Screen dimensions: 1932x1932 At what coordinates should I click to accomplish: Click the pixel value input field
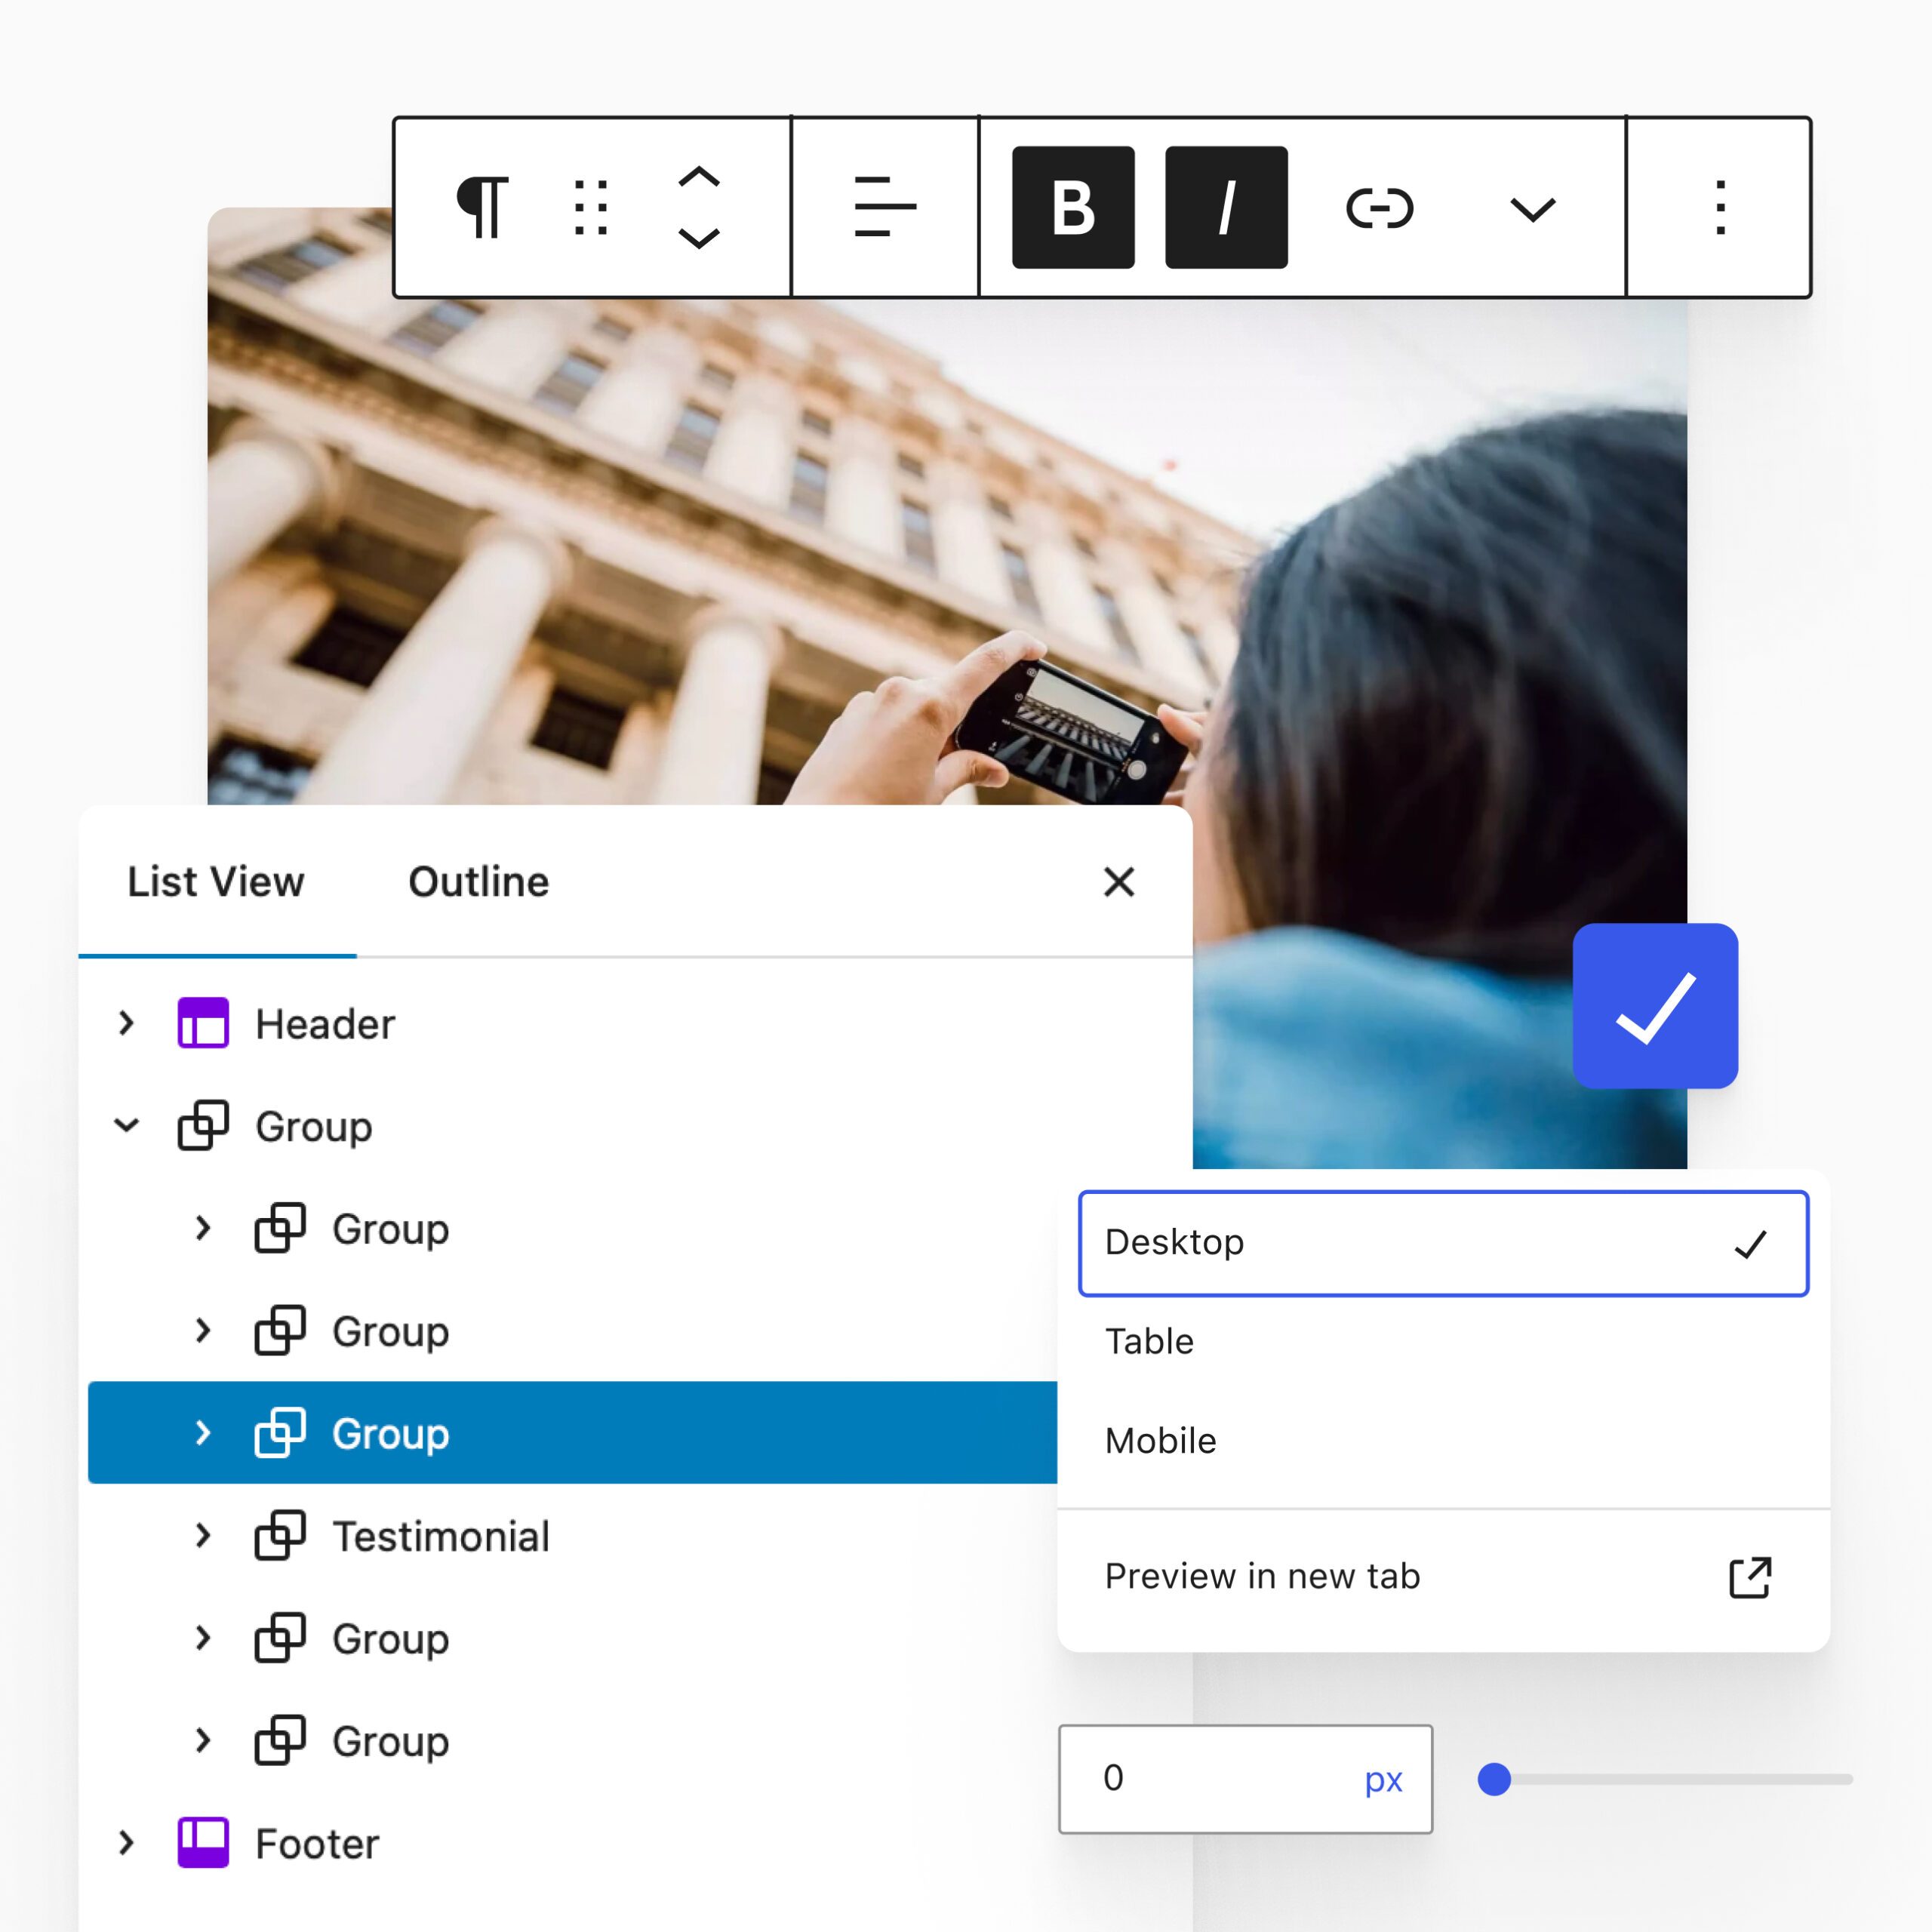coord(1245,1778)
